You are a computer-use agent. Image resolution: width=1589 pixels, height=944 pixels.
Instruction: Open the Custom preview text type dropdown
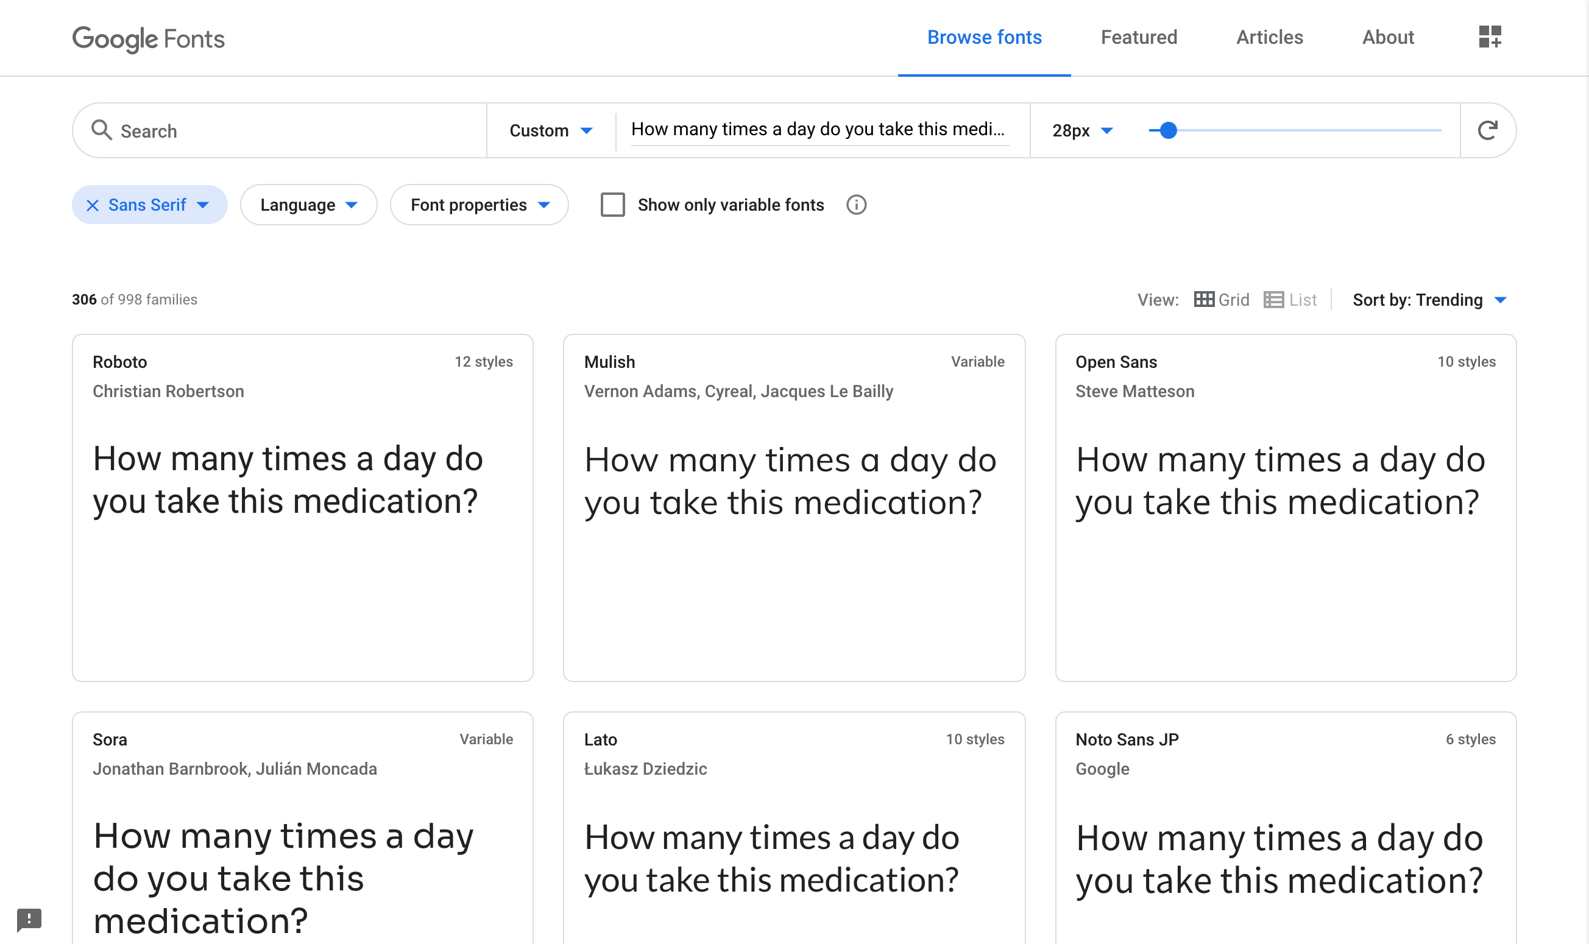pos(550,130)
